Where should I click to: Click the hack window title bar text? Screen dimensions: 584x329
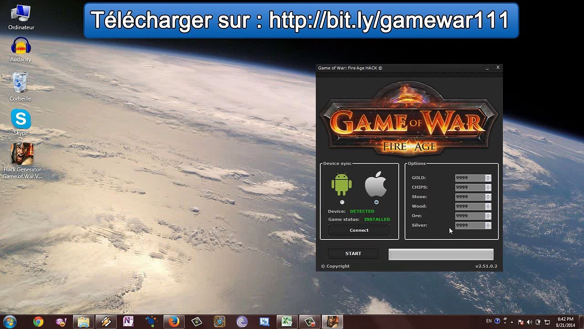[x=350, y=68]
